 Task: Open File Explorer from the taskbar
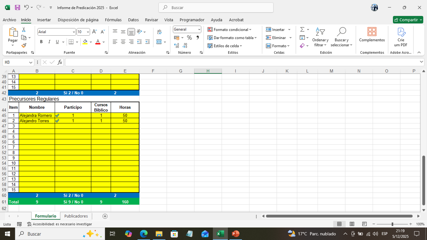pos(159,234)
